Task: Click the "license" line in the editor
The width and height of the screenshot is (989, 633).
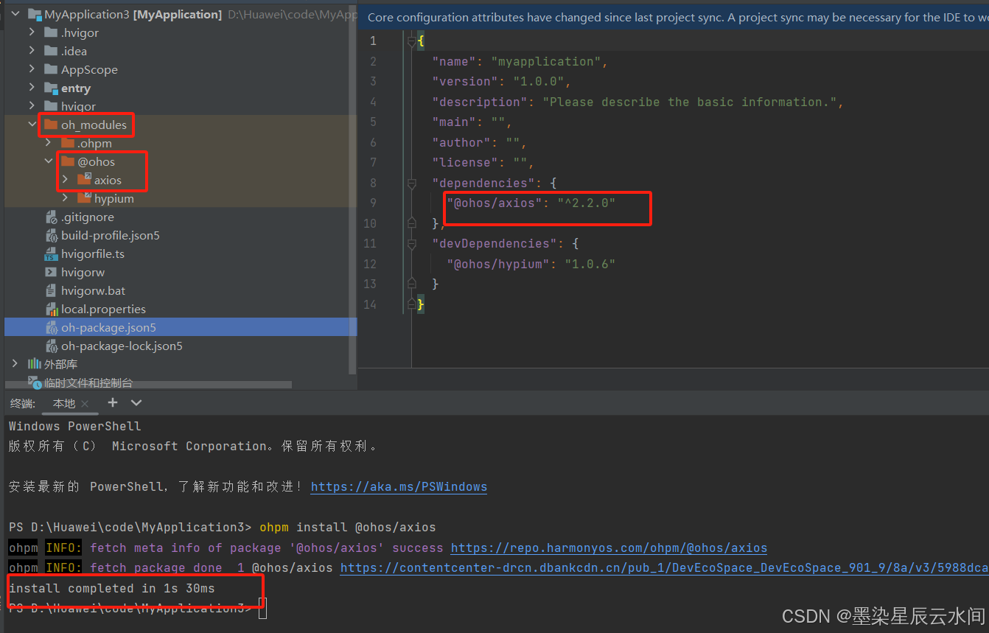Action: [x=483, y=163]
